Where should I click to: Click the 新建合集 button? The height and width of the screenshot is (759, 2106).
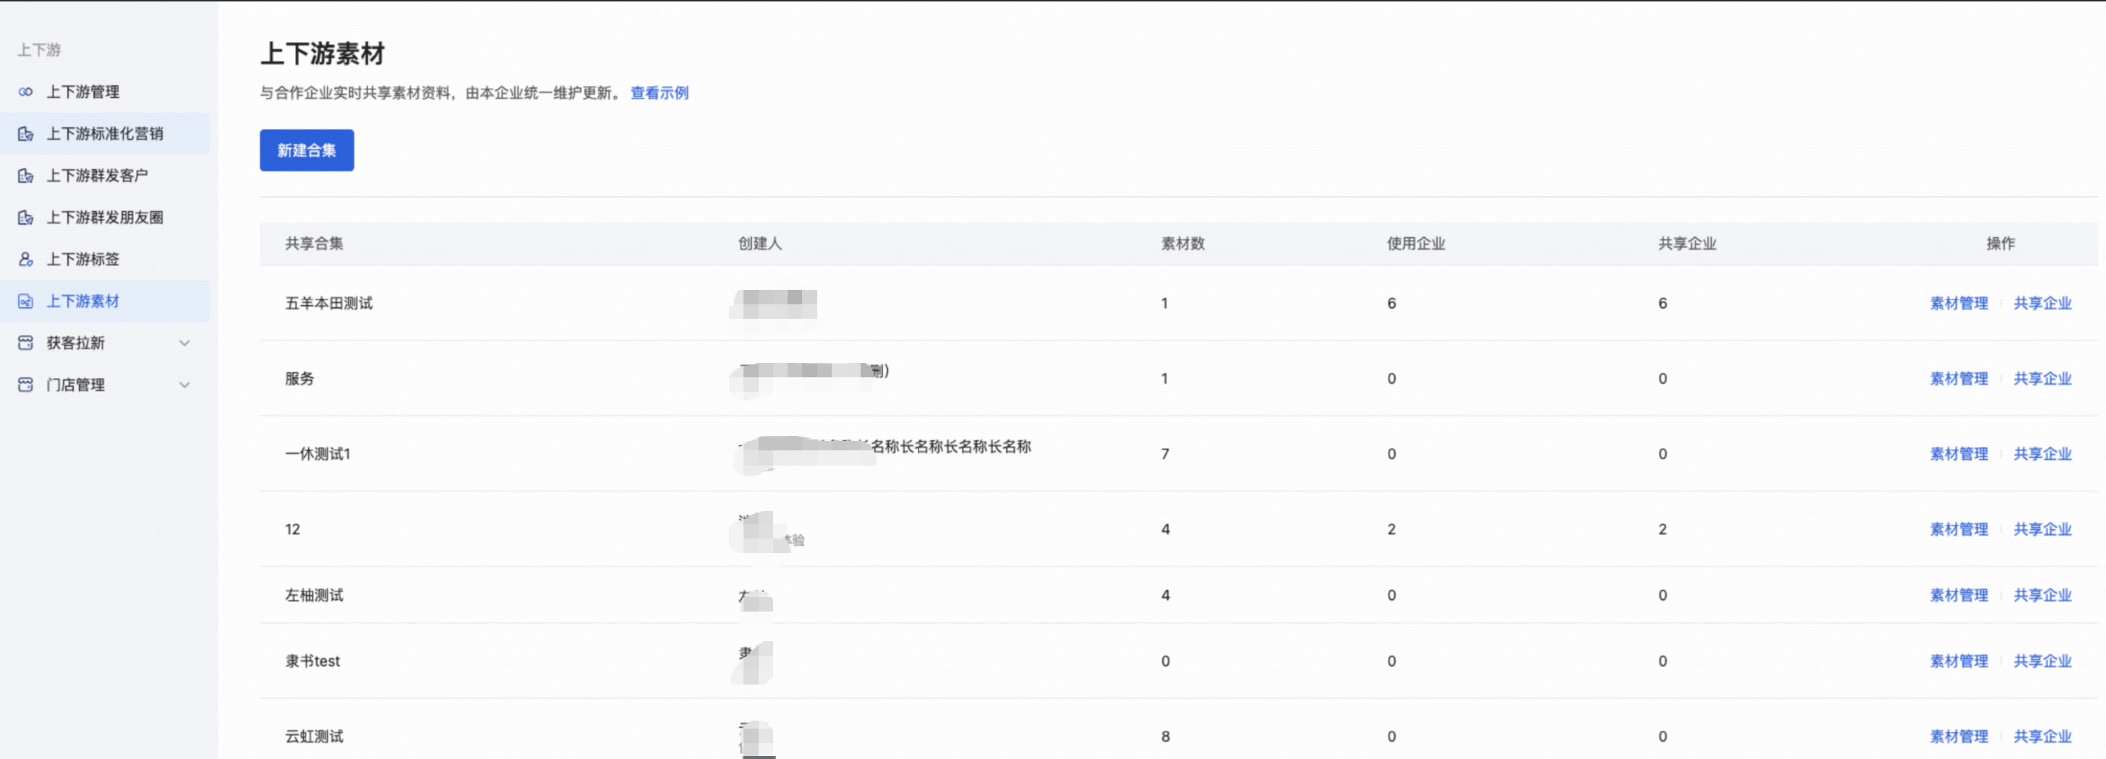pyautogui.click(x=307, y=150)
